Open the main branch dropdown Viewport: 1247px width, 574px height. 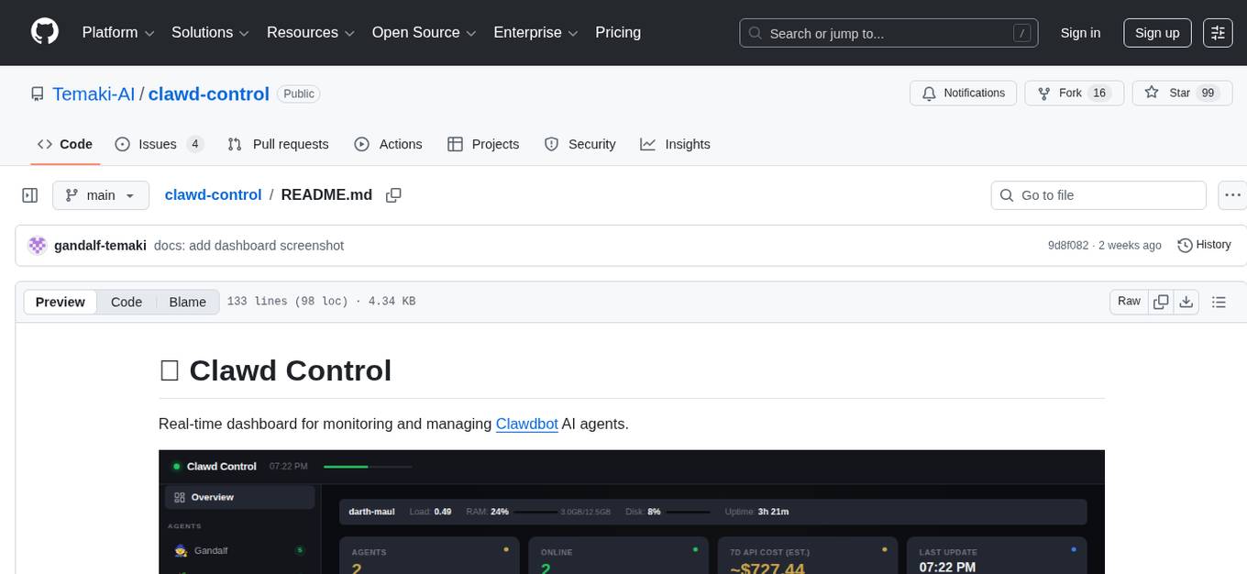click(x=101, y=194)
